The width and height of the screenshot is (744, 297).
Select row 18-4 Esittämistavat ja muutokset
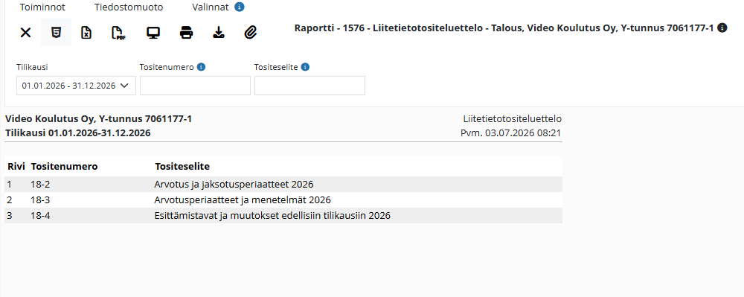283,215
